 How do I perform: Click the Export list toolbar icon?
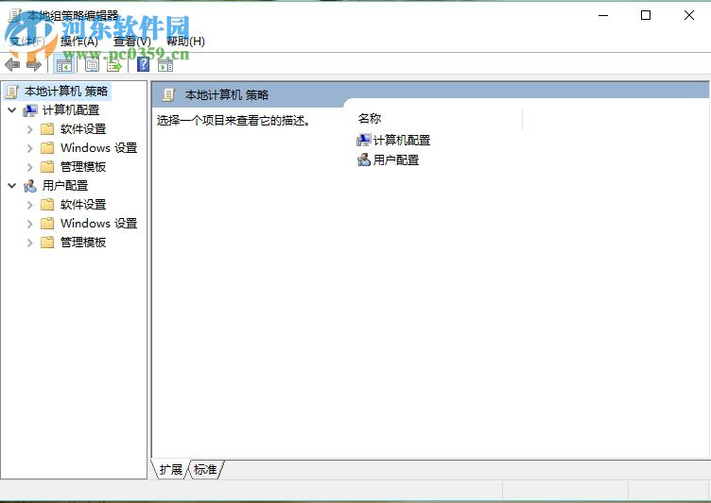click(x=114, y=65)
